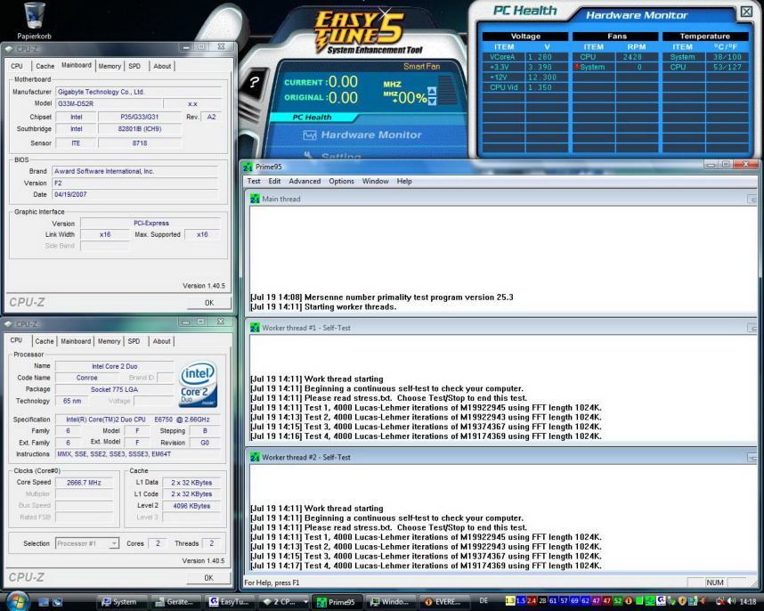Click the DE language indicator

tap(484, 601)
